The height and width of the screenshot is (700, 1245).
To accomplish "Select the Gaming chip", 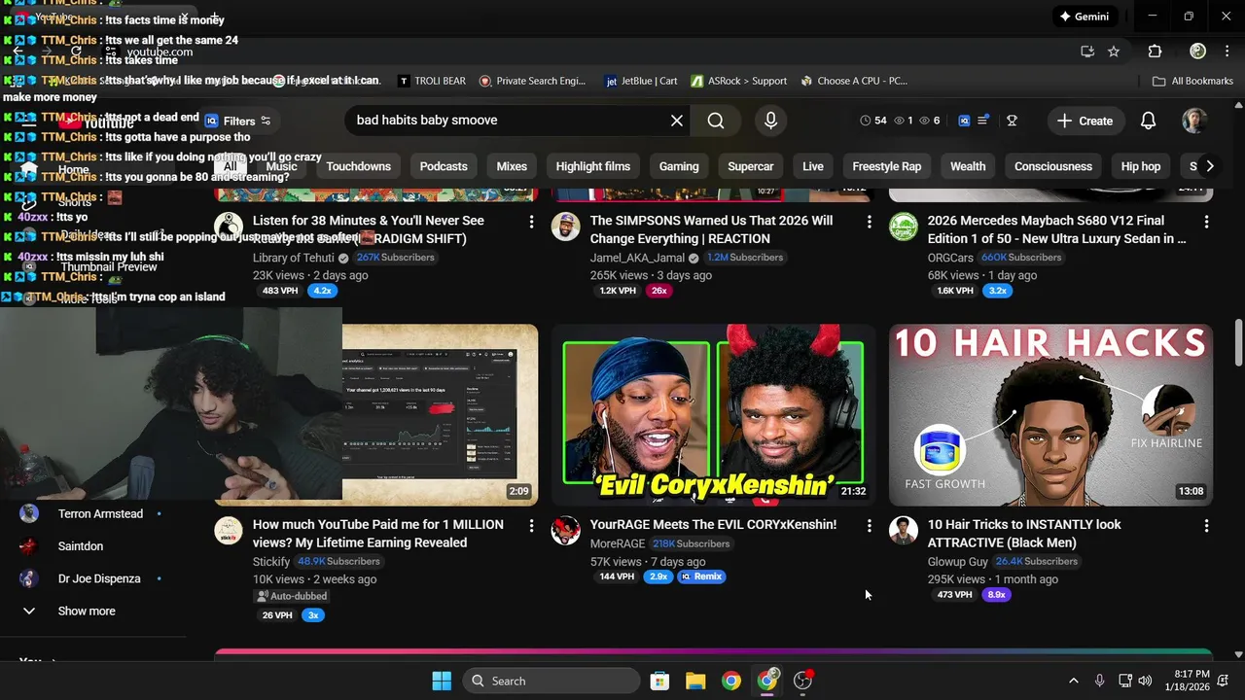I will click(679, 166).
